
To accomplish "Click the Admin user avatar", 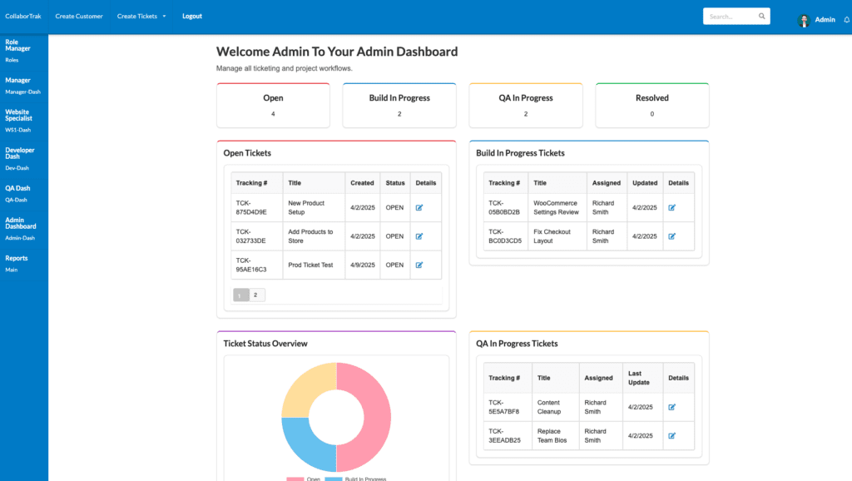I will 804,20.
